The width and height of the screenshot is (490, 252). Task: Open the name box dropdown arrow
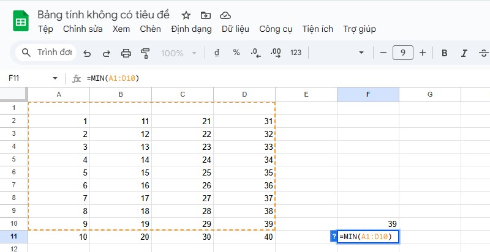coord(55,78)
